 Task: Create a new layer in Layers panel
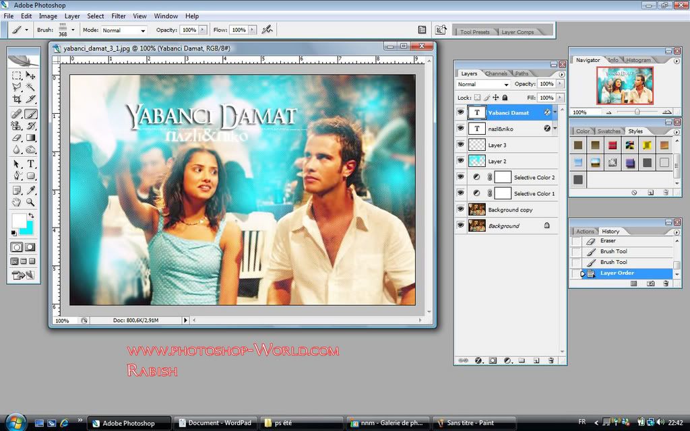(536, 361)
